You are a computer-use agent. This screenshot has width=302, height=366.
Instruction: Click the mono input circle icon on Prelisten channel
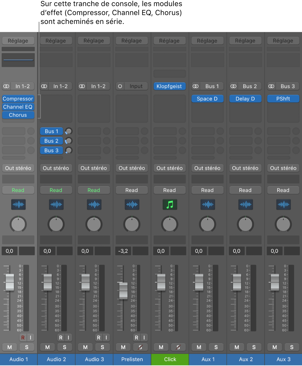(120, 86)
